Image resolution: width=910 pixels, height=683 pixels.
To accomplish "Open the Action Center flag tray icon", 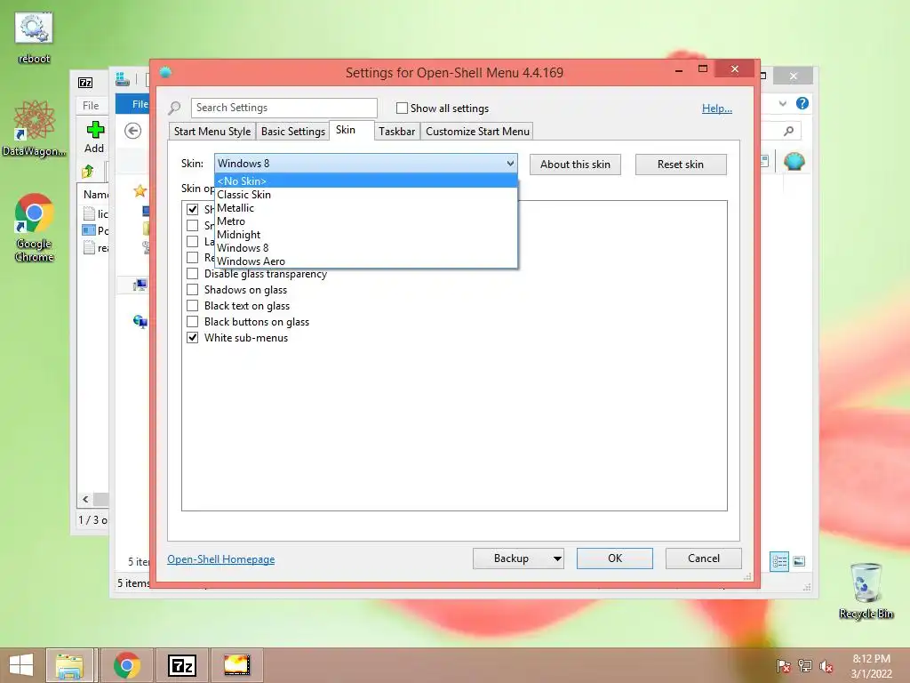I will (784, 665).
